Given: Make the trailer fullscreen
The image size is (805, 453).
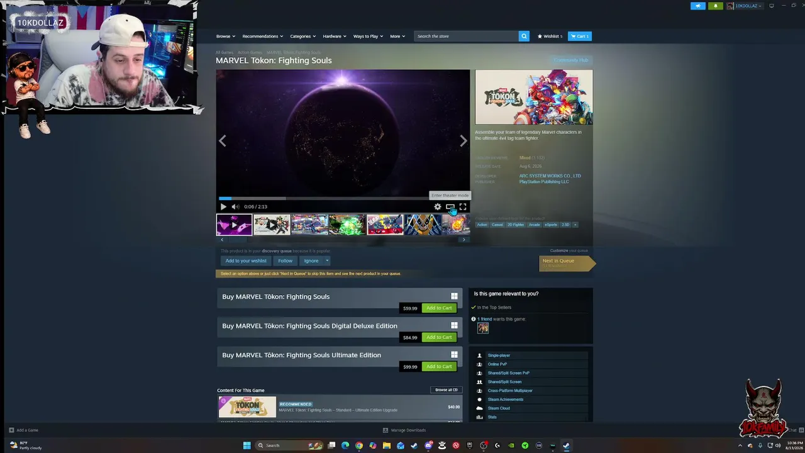Looking at the screenshot, I should click(x=463, y=206).
